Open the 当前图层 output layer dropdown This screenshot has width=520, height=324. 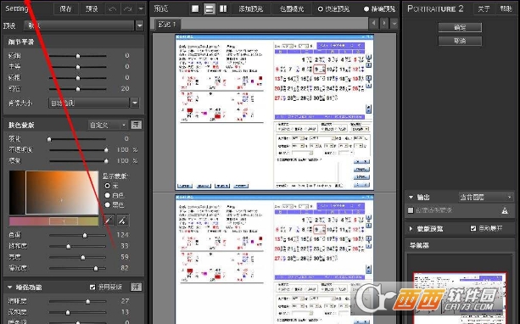pyautogui.click(x=486, y=197)
